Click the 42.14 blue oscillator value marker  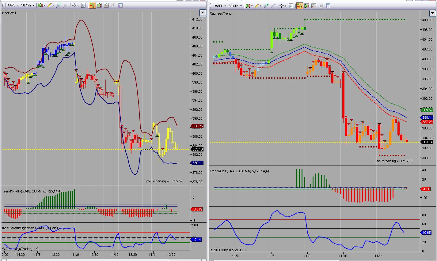197,240
